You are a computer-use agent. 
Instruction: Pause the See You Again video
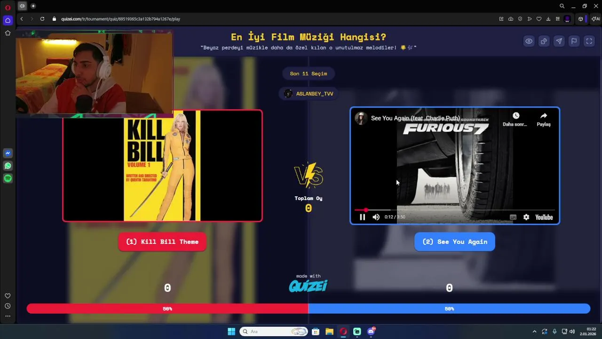pos(362,217)
